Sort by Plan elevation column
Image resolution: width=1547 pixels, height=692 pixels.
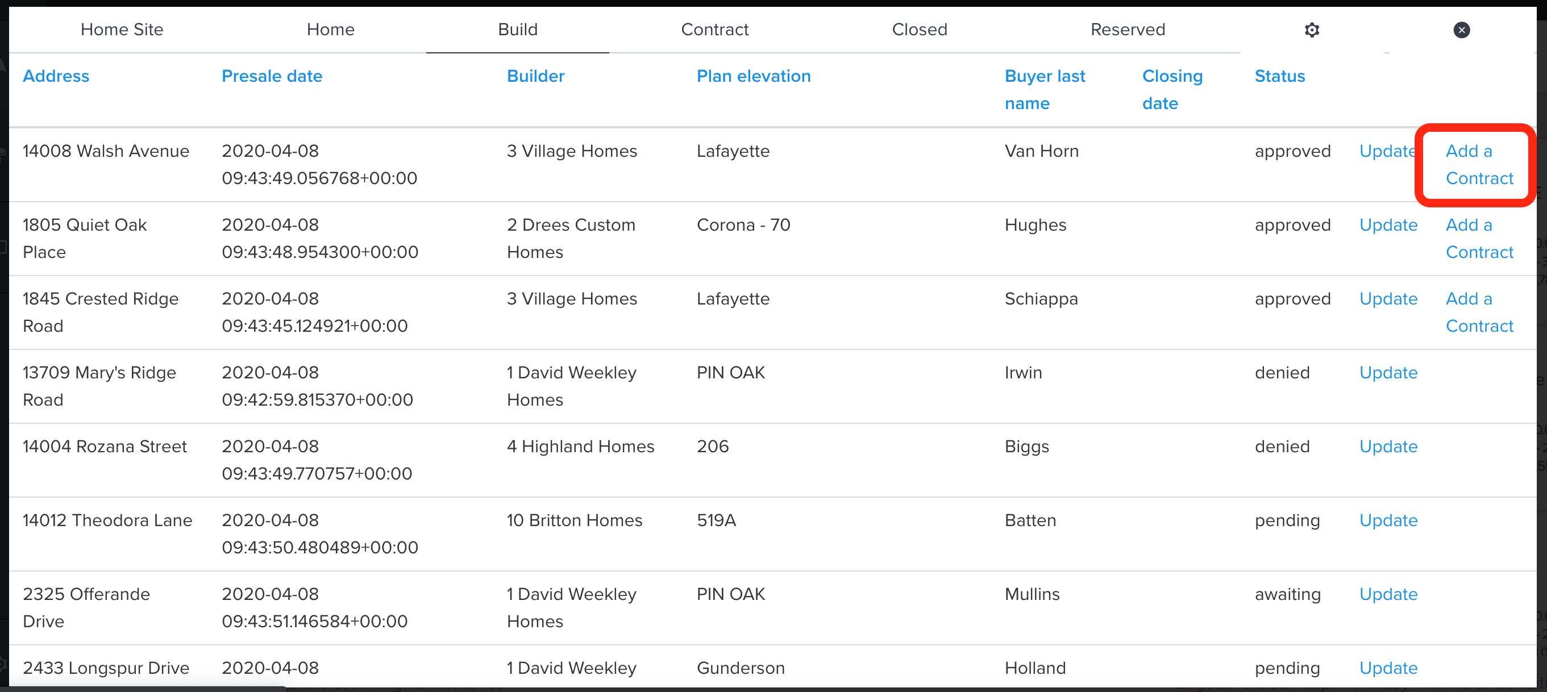(x=753, y=76)
